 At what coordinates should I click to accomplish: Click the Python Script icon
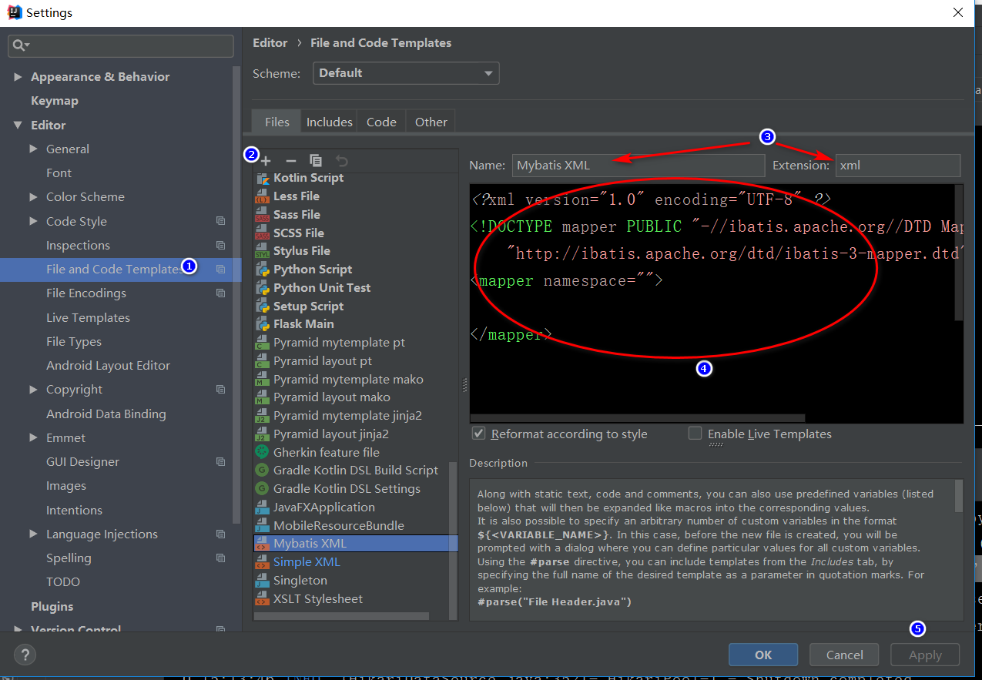tap(262, 270)
